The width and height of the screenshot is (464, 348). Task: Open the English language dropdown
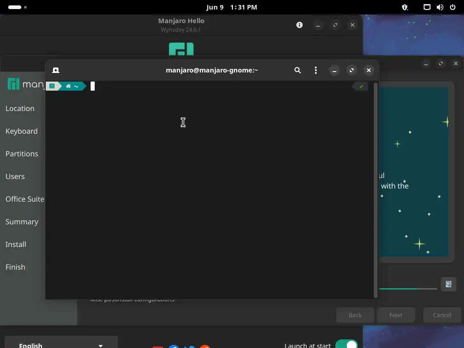click(x=61, y=343)
